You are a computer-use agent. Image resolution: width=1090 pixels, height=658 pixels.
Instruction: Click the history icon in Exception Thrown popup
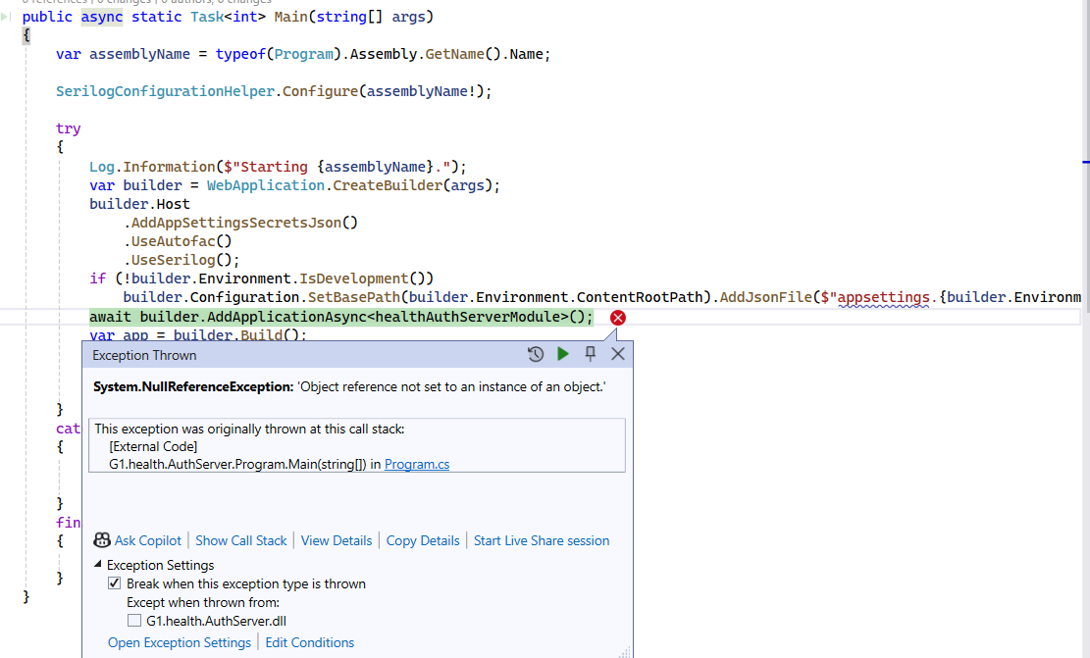click(x=536, y=354)
